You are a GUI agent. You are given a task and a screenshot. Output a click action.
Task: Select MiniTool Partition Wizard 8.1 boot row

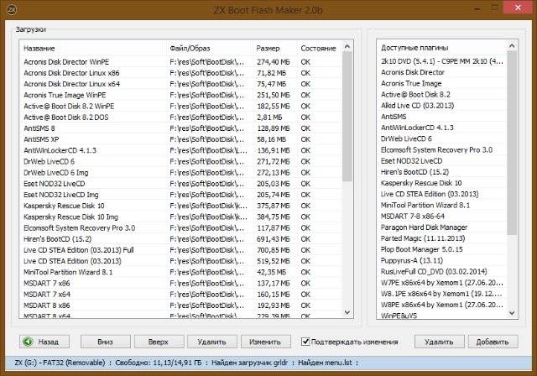pyautogui.click(x=181, y=272)
